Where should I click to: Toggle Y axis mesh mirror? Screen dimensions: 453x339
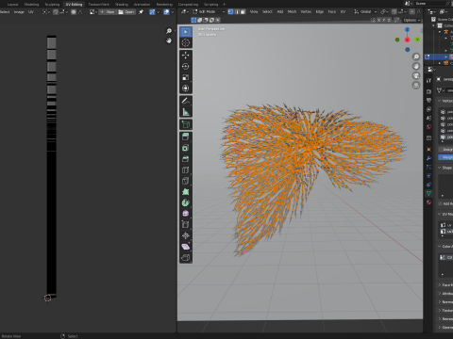(x=384, y=20)
